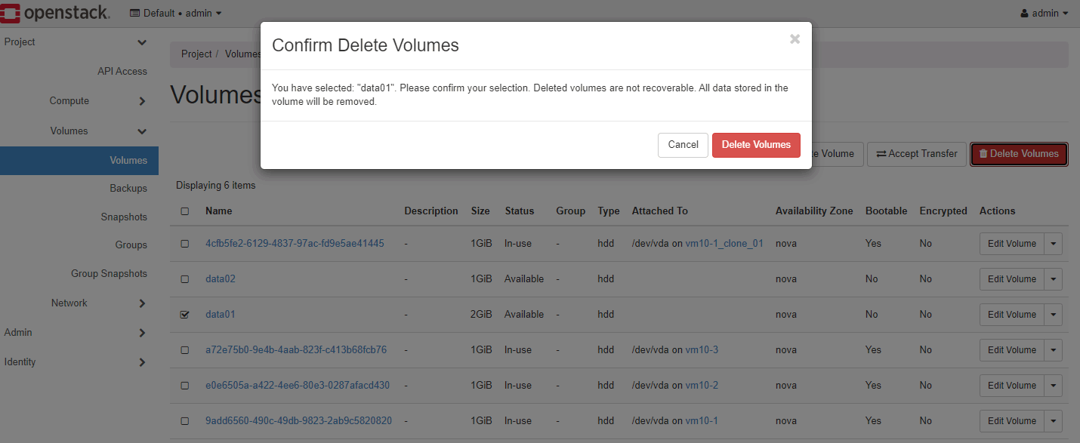Confirm with red Delete Volumes button
This screenshot has height=443, width=1080.
756,145
